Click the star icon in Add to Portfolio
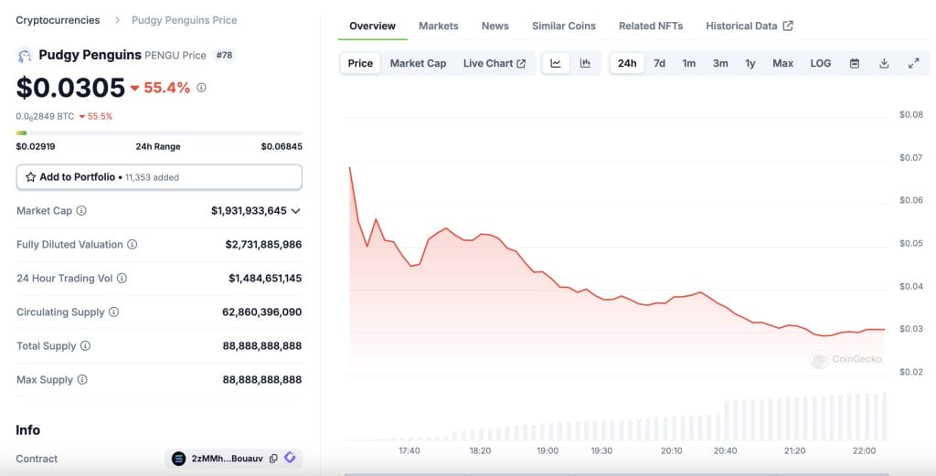Viewport: 936px width, 476px height. coord(30,177)
